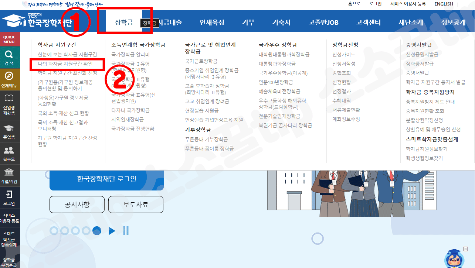Pause the banner slideshow

(x=126, y=231)
